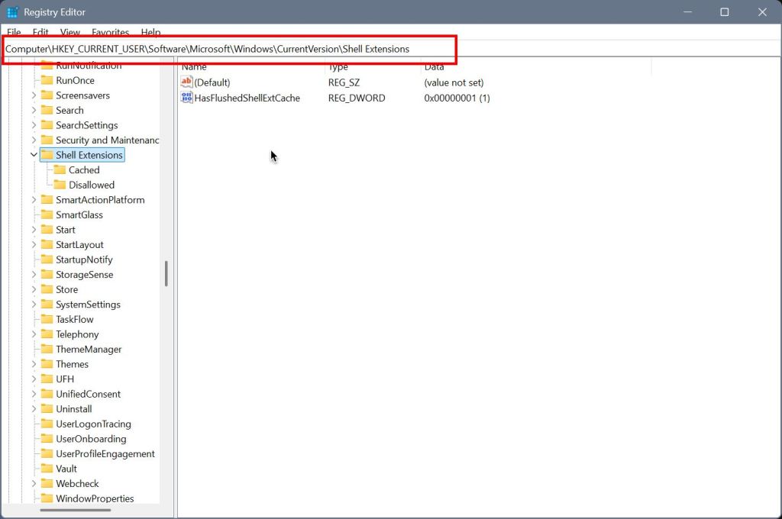Click the SmartGlass folder icon
The width and height of the screenshot is (782, 519).
click(x=47, y=215)
